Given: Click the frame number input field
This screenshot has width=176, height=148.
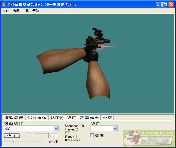Looking at the screenshot, I should pos(42,136).
